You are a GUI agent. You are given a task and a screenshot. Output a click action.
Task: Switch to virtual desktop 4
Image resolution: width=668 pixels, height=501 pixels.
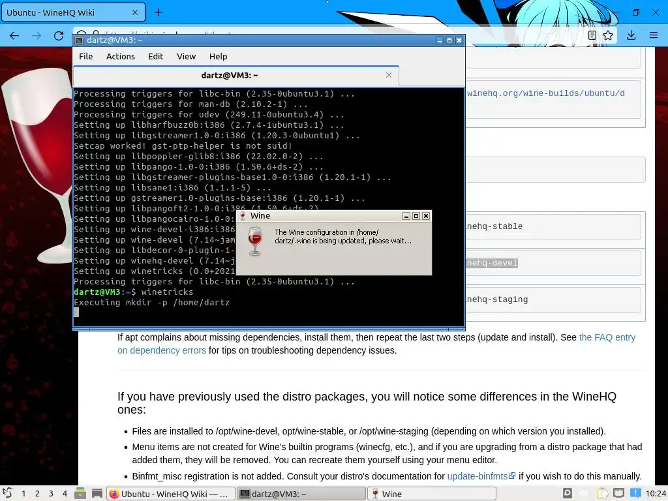pos(65,494)
